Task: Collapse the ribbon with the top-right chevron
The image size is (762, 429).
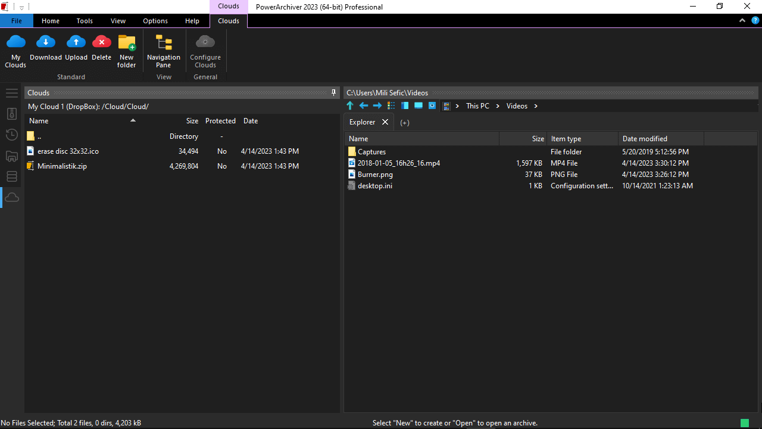Action: pyautogui.click(x=742, y=20)
